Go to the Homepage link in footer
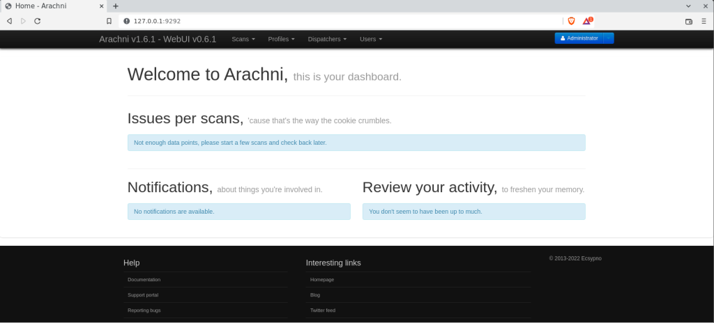This screenshot has width=714, height=323. 322,280
